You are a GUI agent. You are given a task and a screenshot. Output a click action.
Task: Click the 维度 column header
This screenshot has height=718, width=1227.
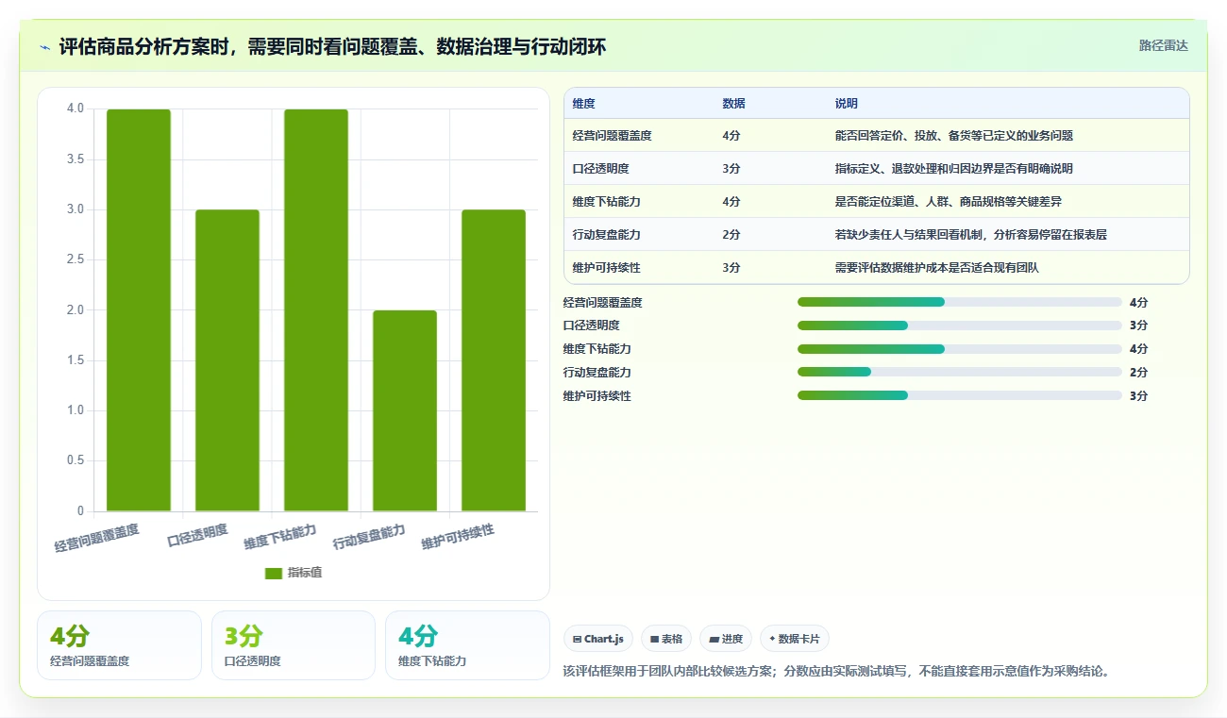[x=583, y=104]
